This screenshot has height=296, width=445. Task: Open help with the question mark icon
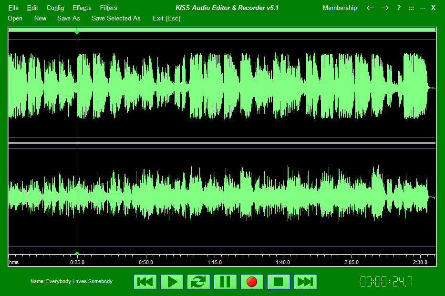pos(399,8)
